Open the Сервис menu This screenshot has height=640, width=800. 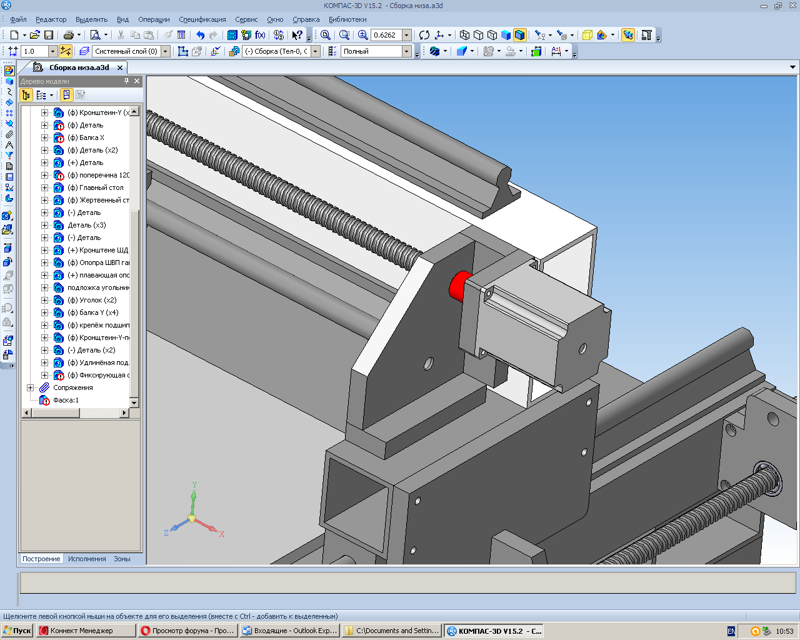(x=246, y=19)
